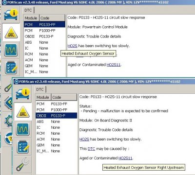The width and height of the screenshot is (195, 175).
Task: Open the tests checklist icon in top window
Action: (11, 68)
